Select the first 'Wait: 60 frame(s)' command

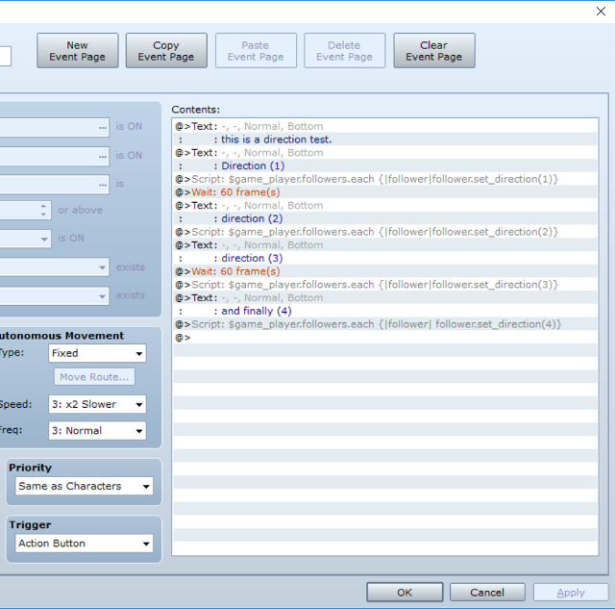[x=385, y=192]
